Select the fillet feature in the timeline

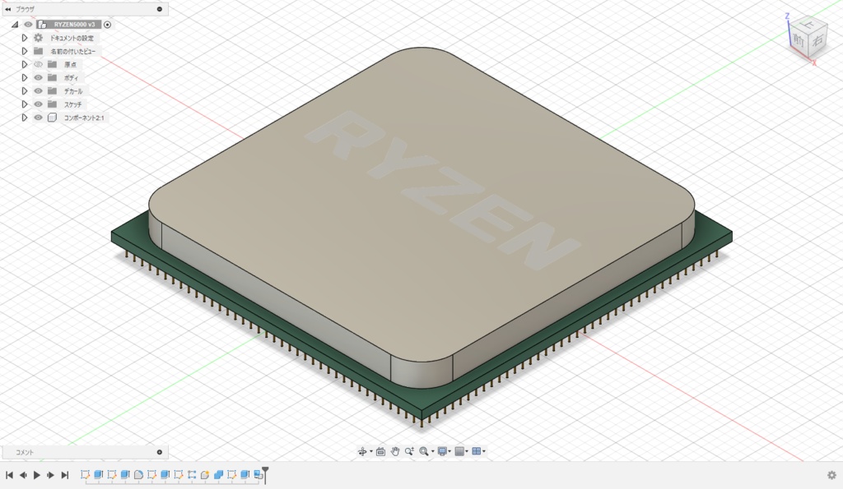[x=138, y=474]
